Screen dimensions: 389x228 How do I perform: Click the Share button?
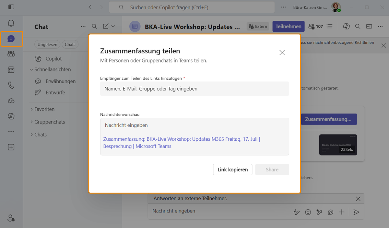click(272, 169)
